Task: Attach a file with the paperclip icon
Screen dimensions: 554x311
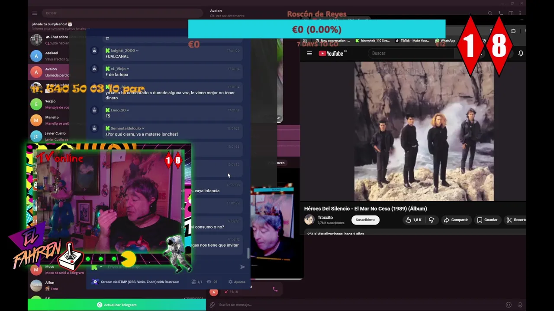Action: (x=212, y=305)
